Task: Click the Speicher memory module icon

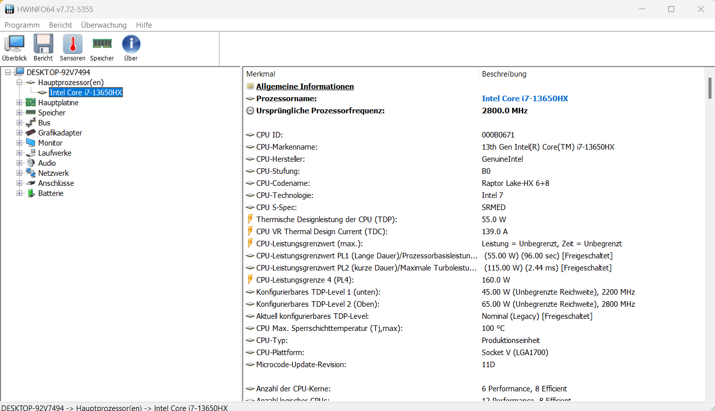Action: click(102, 44)
